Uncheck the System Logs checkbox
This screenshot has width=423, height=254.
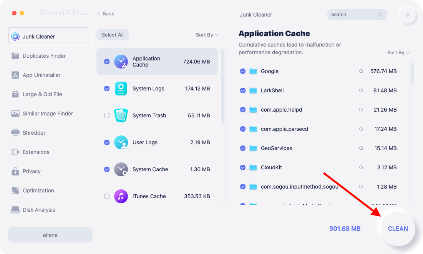(x=107, y=89)
